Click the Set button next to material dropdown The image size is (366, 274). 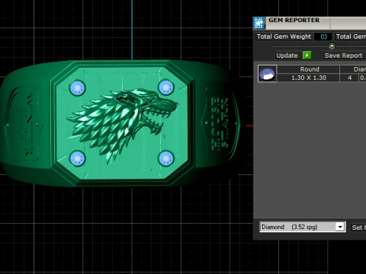[358, 228]
